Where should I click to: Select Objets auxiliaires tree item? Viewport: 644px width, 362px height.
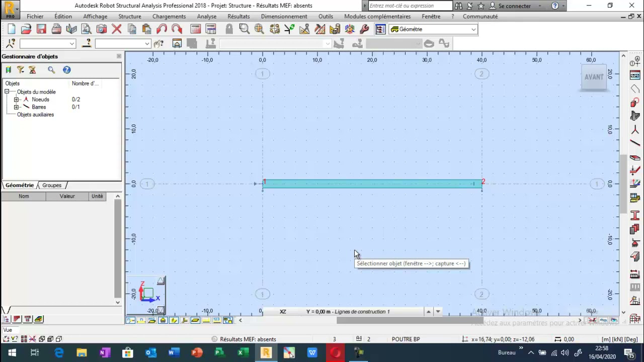point(35,115)
